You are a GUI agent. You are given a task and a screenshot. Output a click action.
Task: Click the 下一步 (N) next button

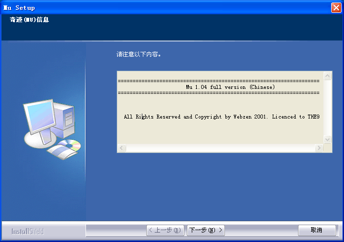tap(206, 230)
